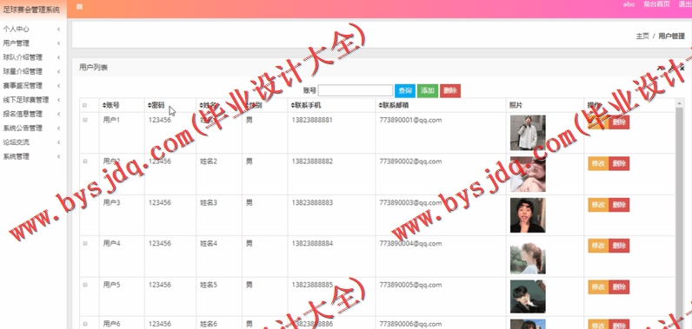Click the blue 查询 search button
Image resolution: width=692 pixels, height=329 pixels.
(x=405, y=91)
